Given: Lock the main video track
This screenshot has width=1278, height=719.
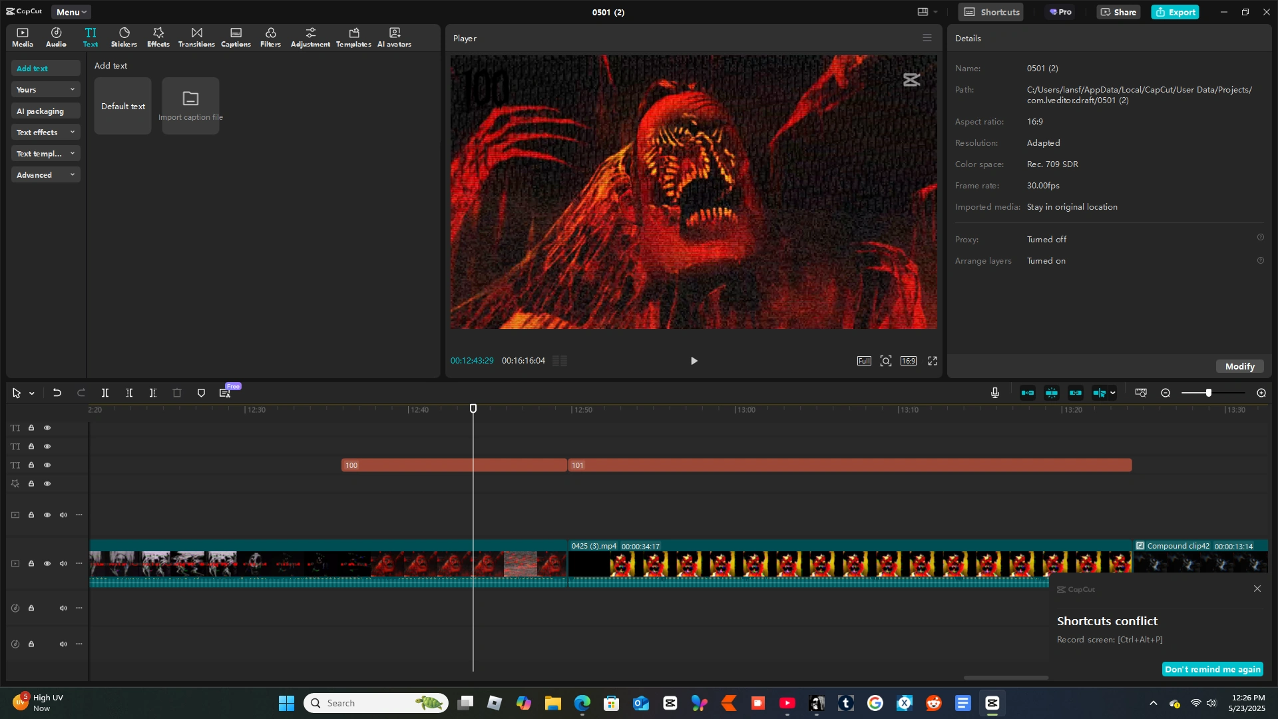Looking at the screenshot, I should 31,564.
